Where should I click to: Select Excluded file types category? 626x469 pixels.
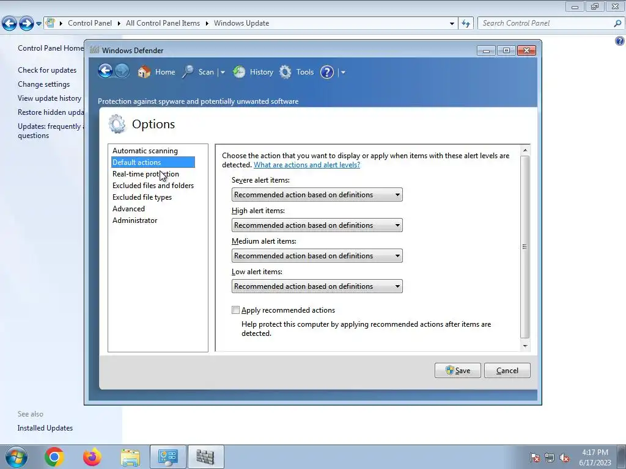[142, 197]
